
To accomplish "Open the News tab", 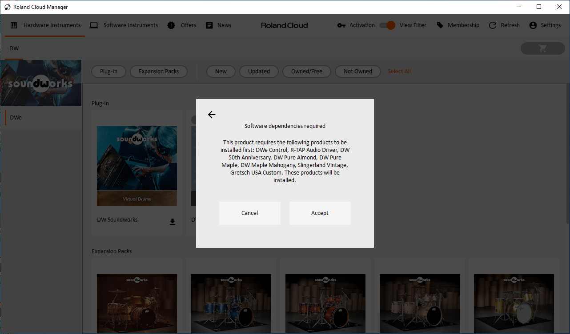I will (218, 25).
